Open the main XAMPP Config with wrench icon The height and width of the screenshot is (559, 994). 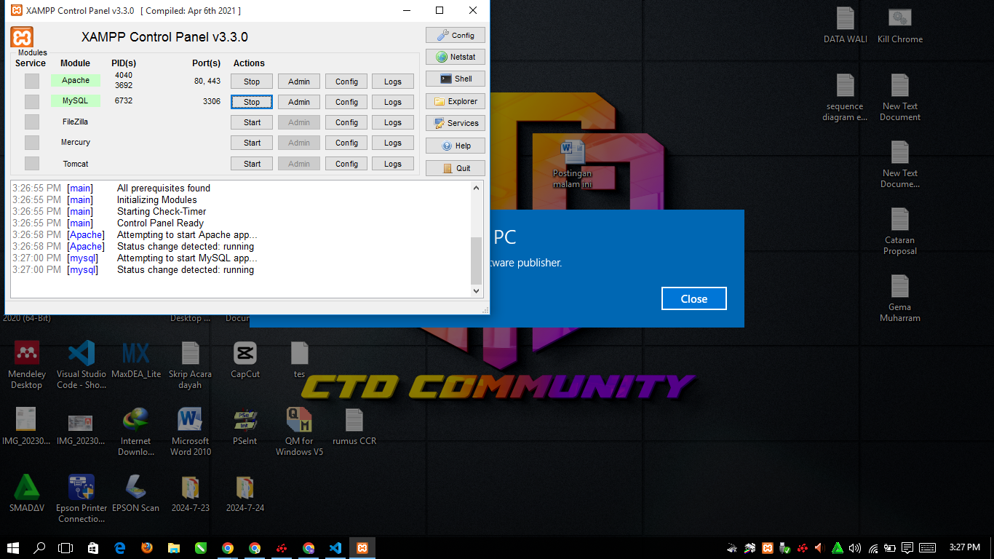[456, 35]
